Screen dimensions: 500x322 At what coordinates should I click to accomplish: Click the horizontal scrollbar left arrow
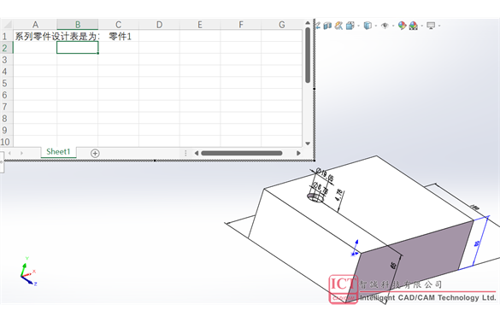point(197,154)
